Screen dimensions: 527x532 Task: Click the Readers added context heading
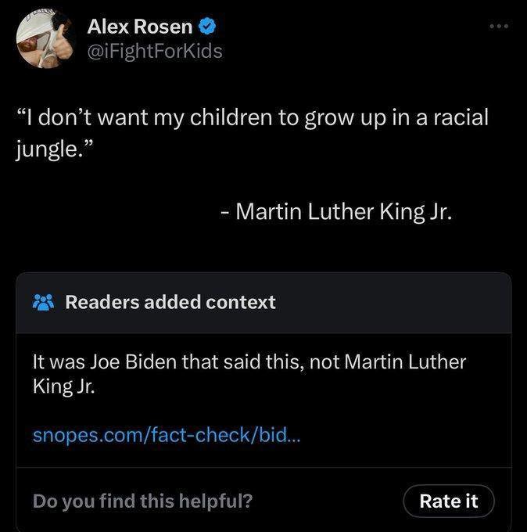[x=170, y=303]
